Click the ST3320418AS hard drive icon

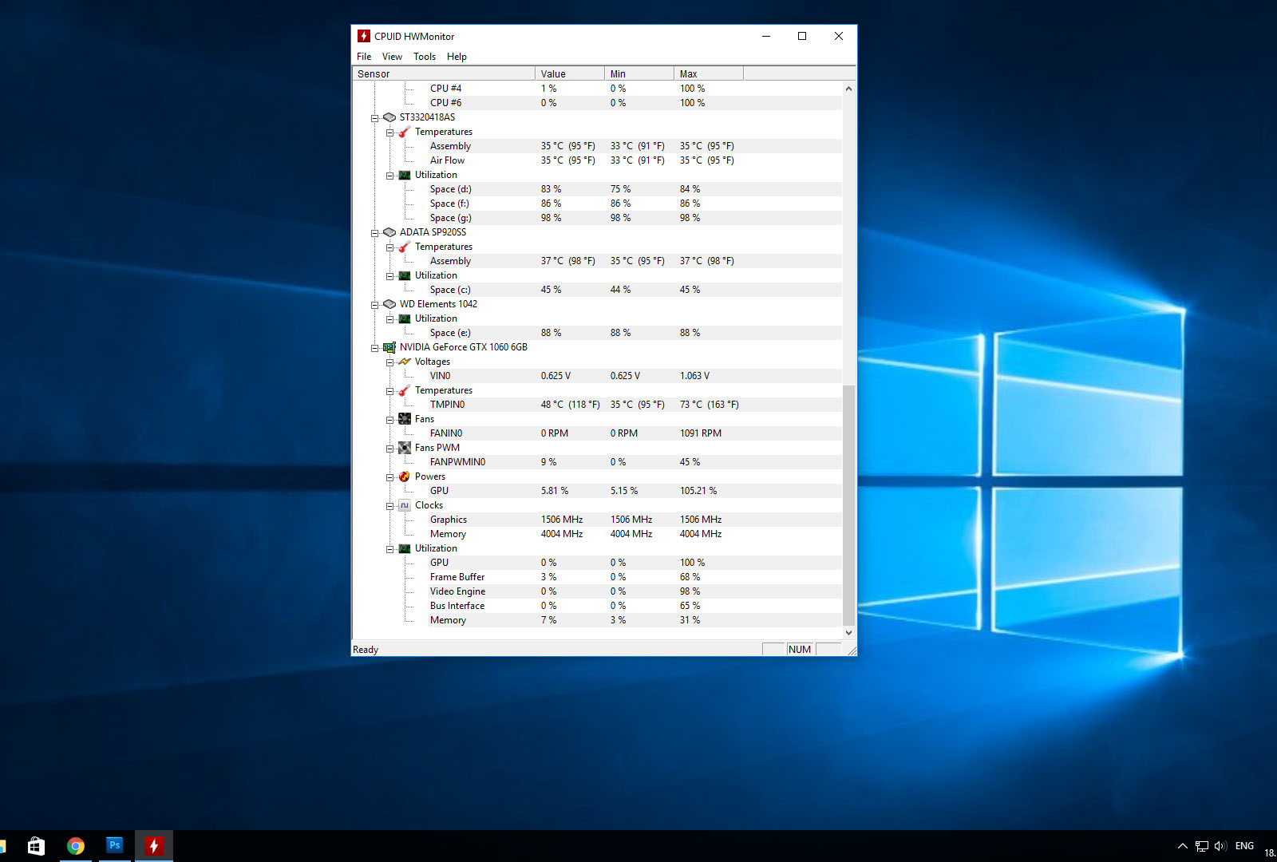pos(389,117)
